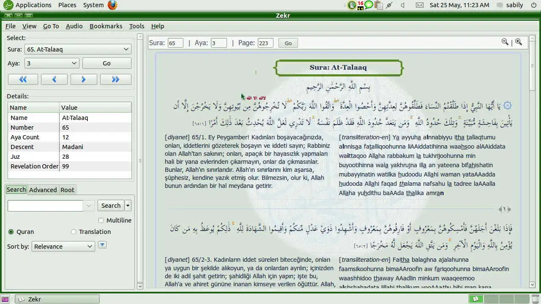
Task: Click the aya 1 end marker ornament
Action: point(505,209)
